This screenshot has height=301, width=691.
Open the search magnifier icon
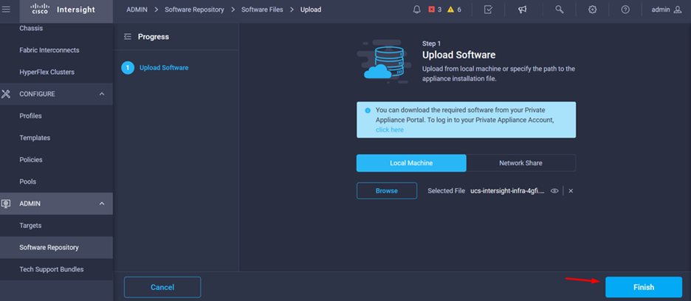[560, 10]
